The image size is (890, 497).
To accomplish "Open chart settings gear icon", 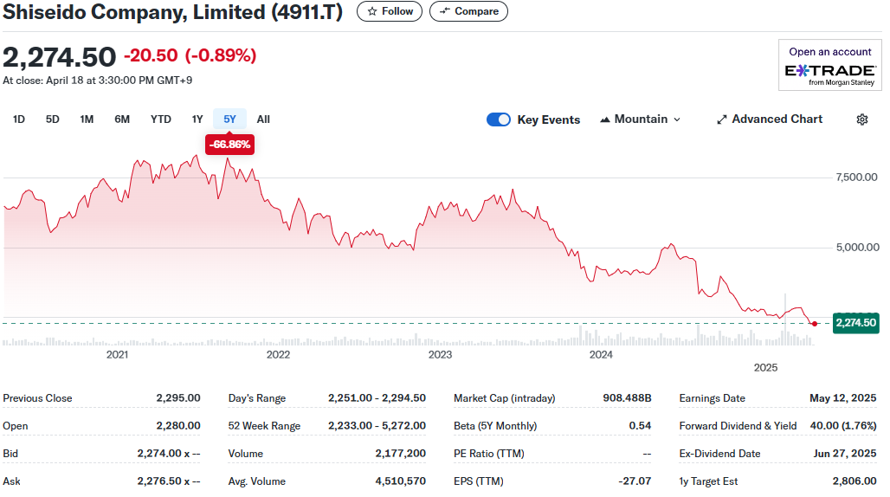I will [862, 119].
